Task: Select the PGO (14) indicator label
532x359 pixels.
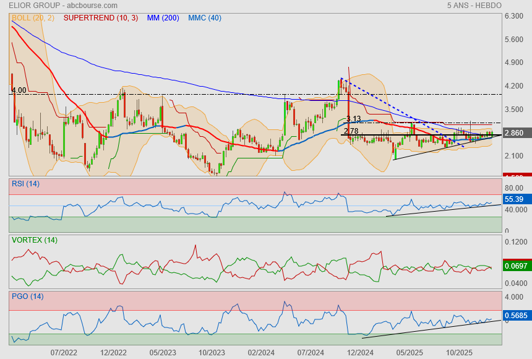Action: 27,296
